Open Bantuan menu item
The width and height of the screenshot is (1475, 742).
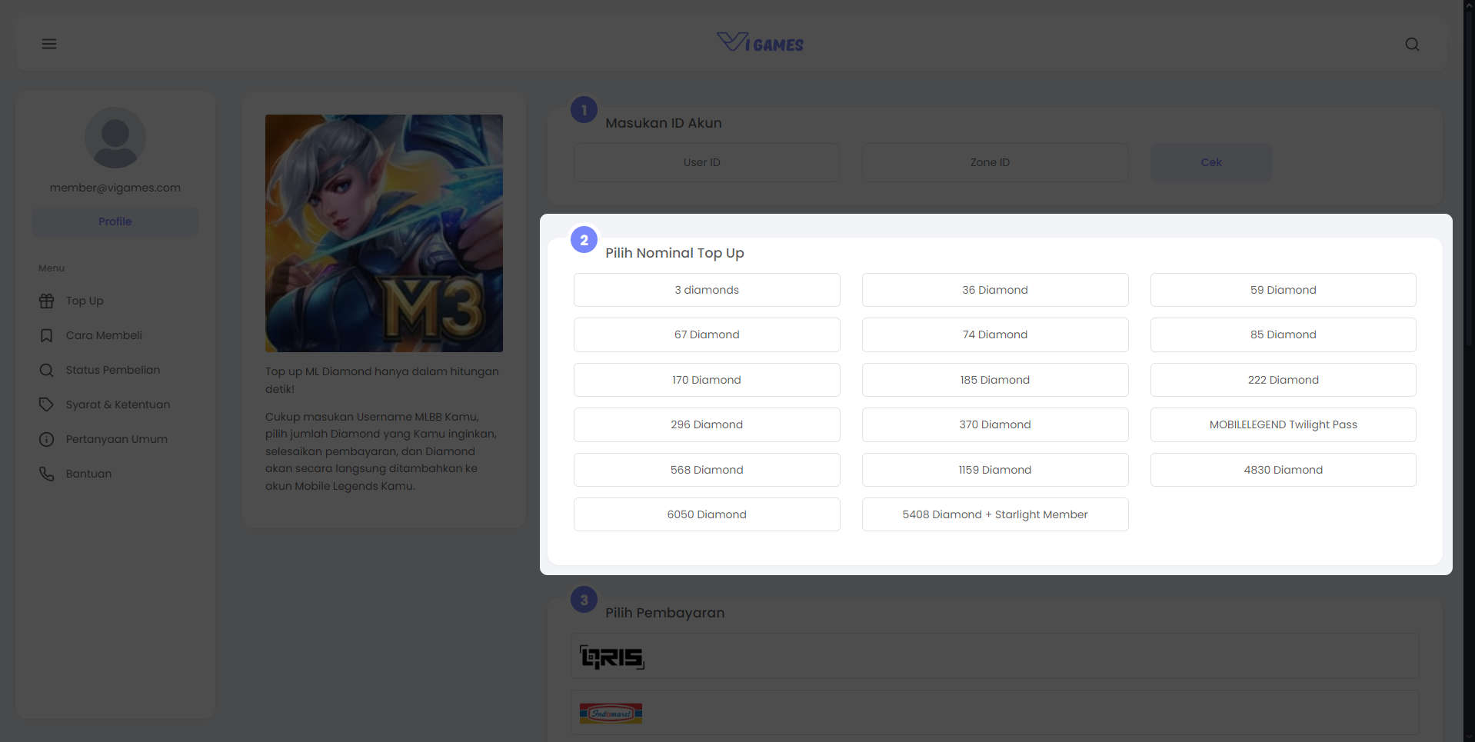point(88,474)
